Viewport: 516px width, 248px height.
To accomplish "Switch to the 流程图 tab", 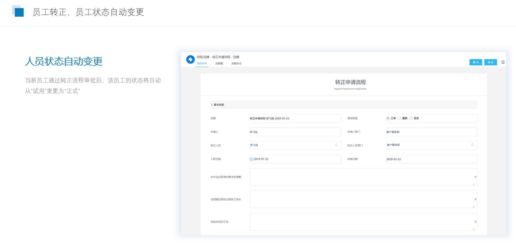I will pyautogui.click(x=219, y=64).
